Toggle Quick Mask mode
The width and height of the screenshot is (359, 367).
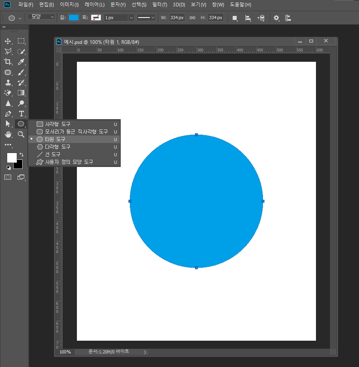8,177
